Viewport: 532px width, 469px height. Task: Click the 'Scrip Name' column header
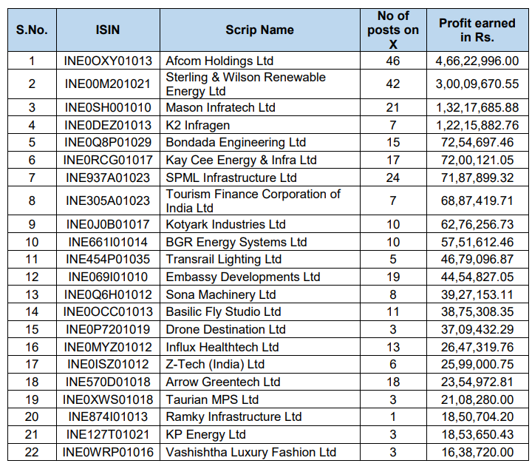pyautogui.click(x=259, y=30)
